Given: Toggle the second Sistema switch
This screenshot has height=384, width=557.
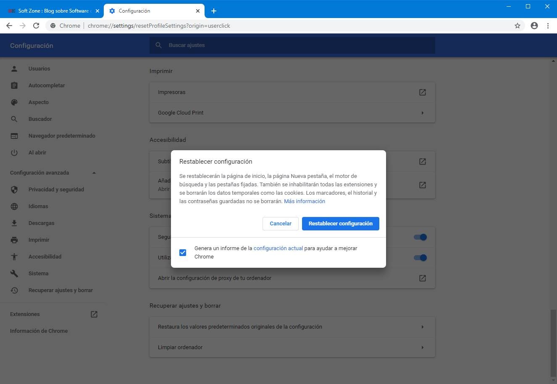Looking at the screenshot, I should [420, 257].
